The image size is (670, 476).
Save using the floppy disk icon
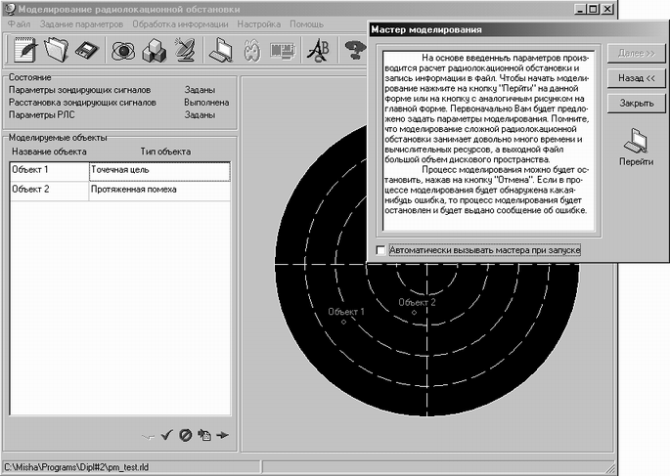pyautogui.click(x=87, y=50)
